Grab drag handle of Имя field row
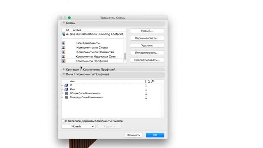263x148 pixels. tap(62, 90)
